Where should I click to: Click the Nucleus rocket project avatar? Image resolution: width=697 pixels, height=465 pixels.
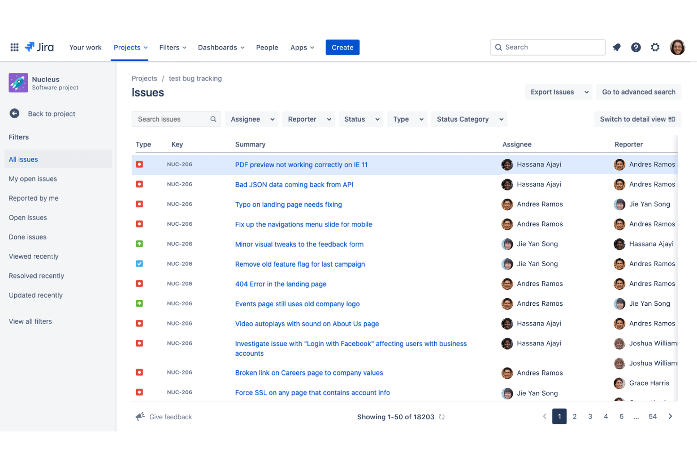point(18,82)
